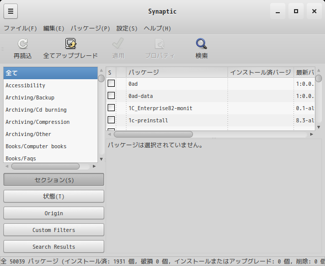Select the Books/Faqs section
Viewport: 325px width, 266px height.
51,158
